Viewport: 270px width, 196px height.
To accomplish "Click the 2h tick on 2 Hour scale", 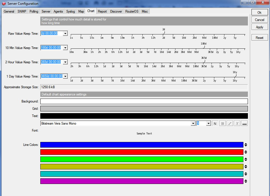I will pos(72,66).
